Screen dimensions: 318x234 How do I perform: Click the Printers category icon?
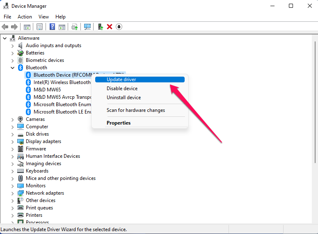click(x=21, y=215)
